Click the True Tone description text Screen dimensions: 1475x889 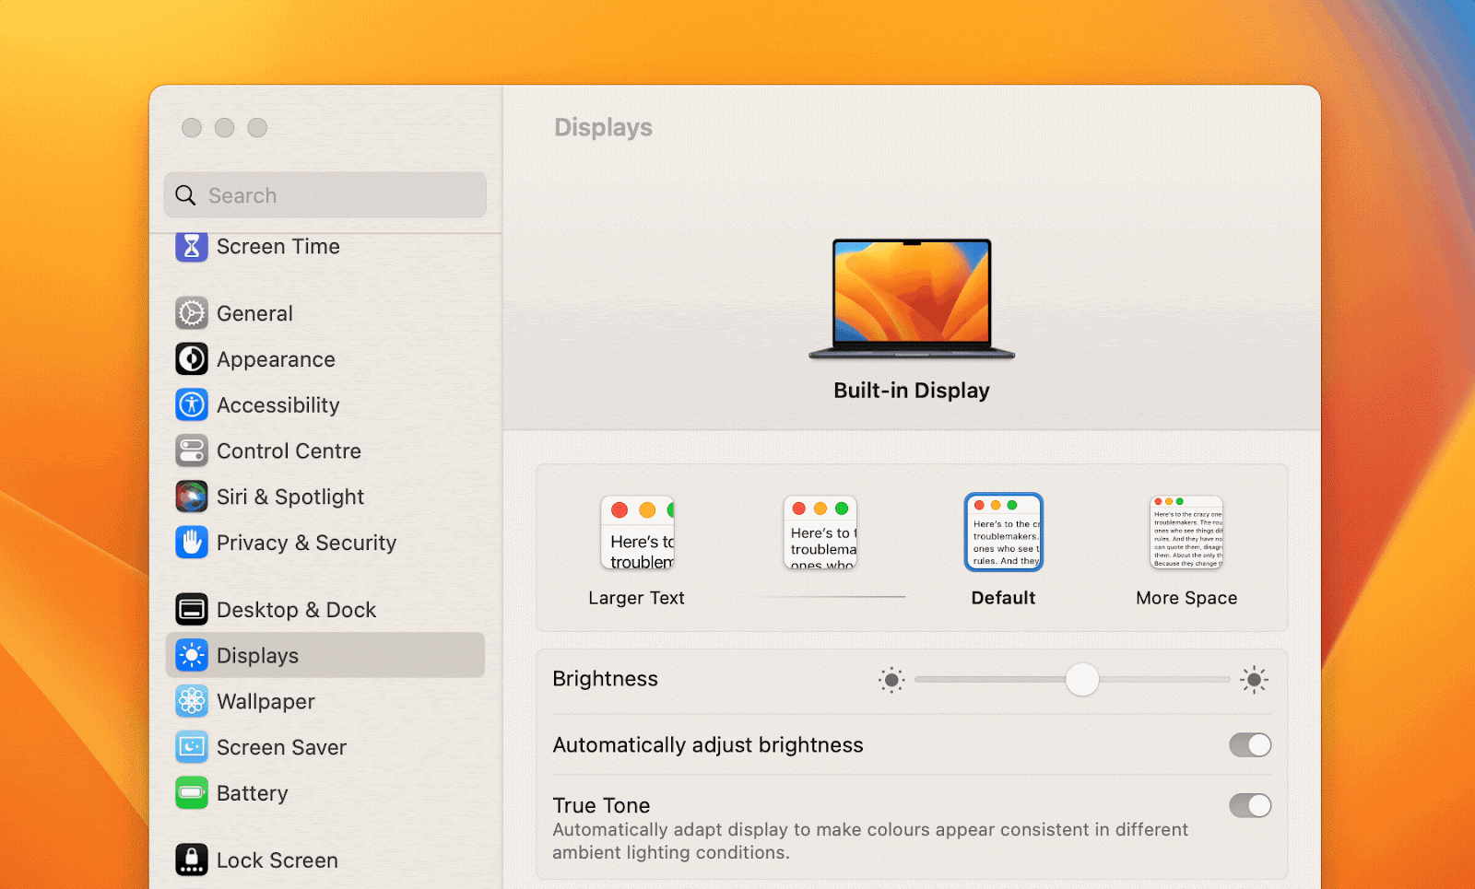[x=870, y=841]
